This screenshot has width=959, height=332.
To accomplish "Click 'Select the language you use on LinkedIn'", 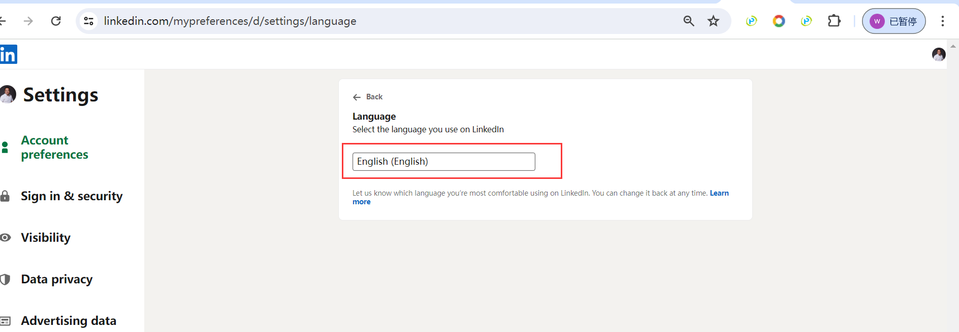I will (428, 129).
